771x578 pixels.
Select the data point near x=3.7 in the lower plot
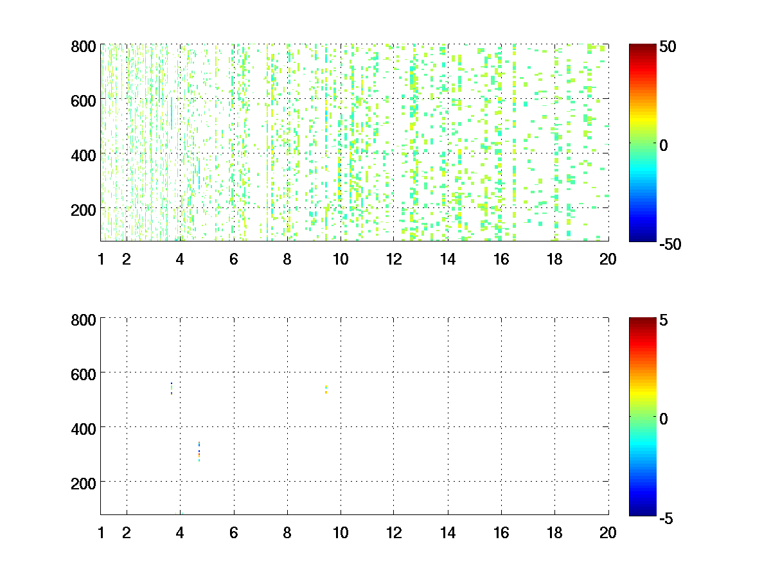pyautogui.click(x=172, y=388)
